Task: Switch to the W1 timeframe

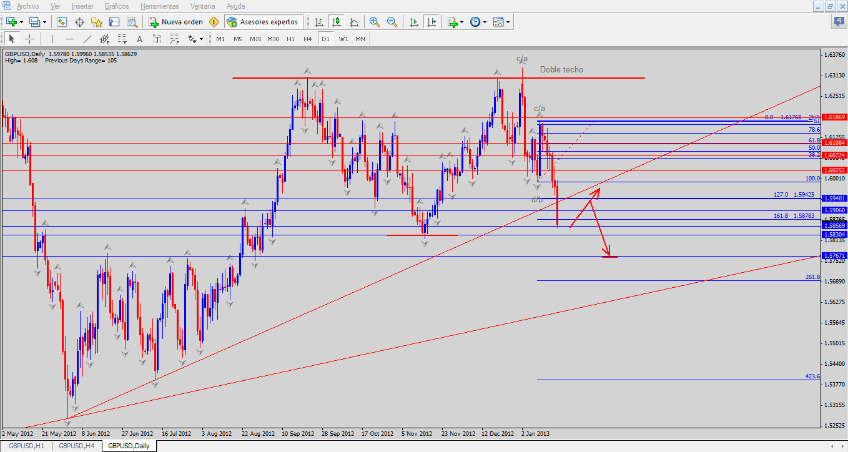Action: pos(343,39)
